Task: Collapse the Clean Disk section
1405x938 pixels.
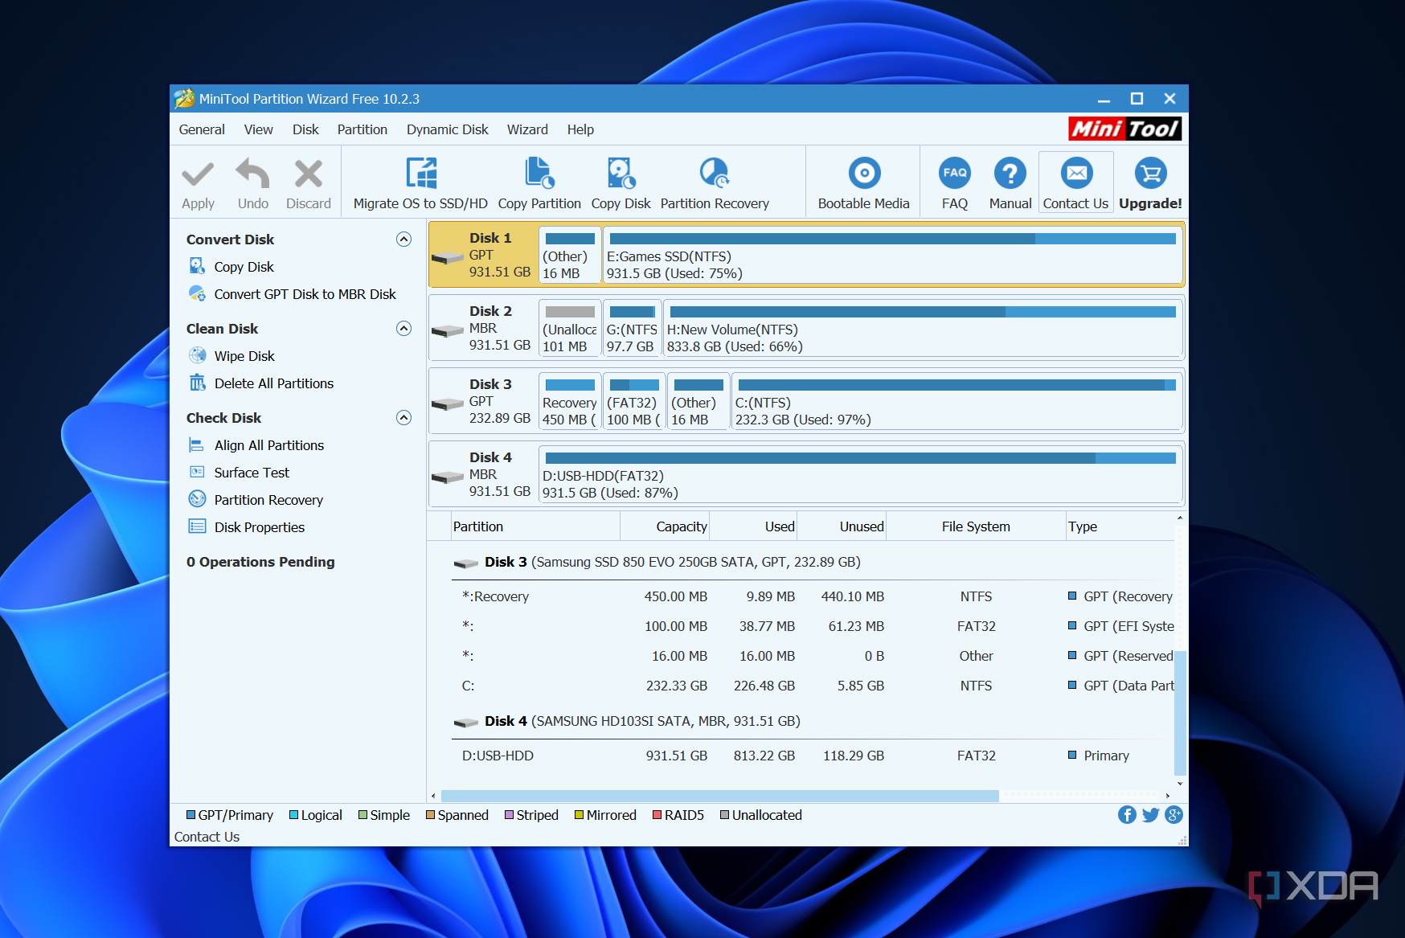Action: click(403, 328)
